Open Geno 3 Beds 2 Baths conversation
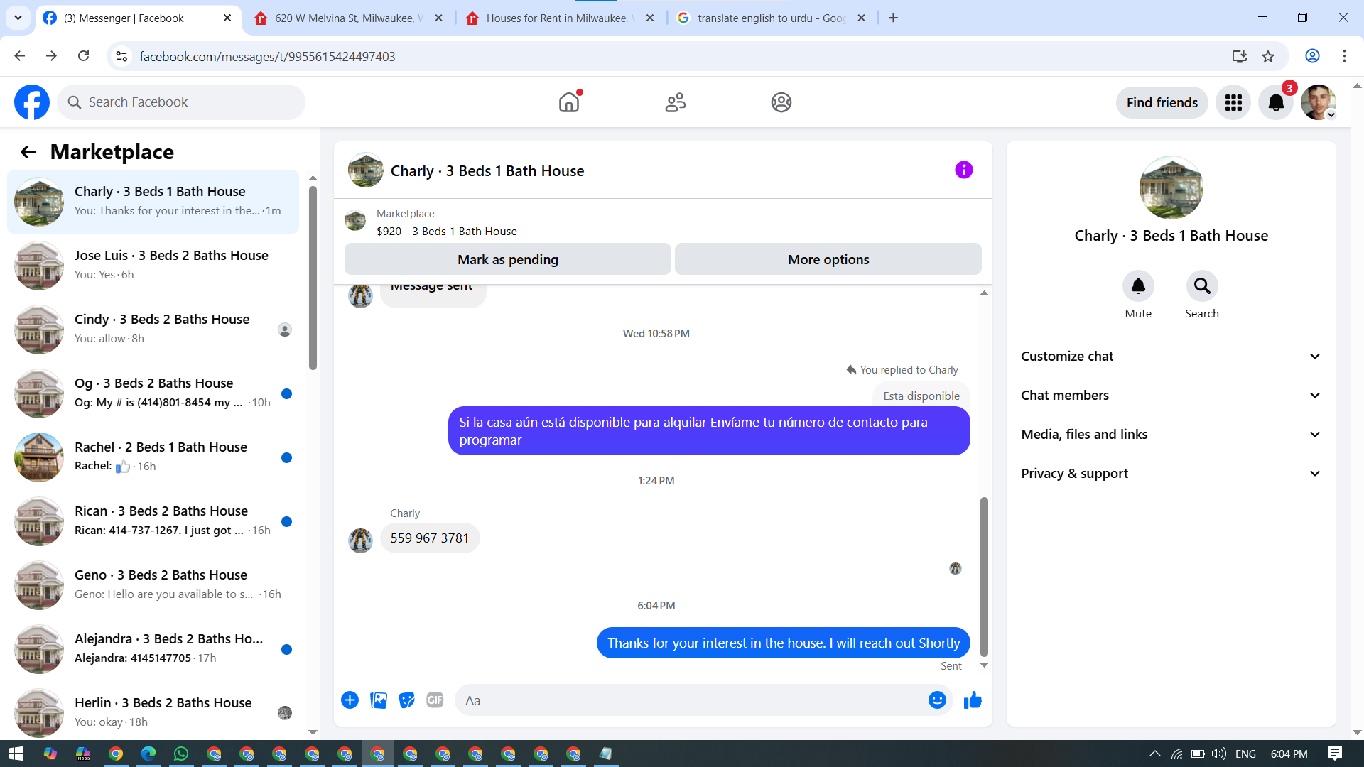 [x=153, y=584]
